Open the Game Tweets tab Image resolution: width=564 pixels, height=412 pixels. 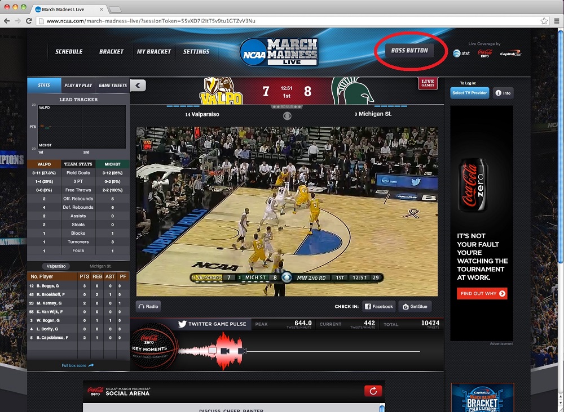pos(112,86)
